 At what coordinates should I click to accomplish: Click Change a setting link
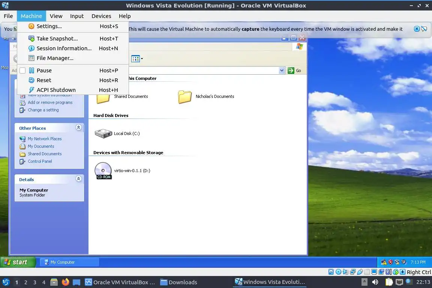pos(43,110)
